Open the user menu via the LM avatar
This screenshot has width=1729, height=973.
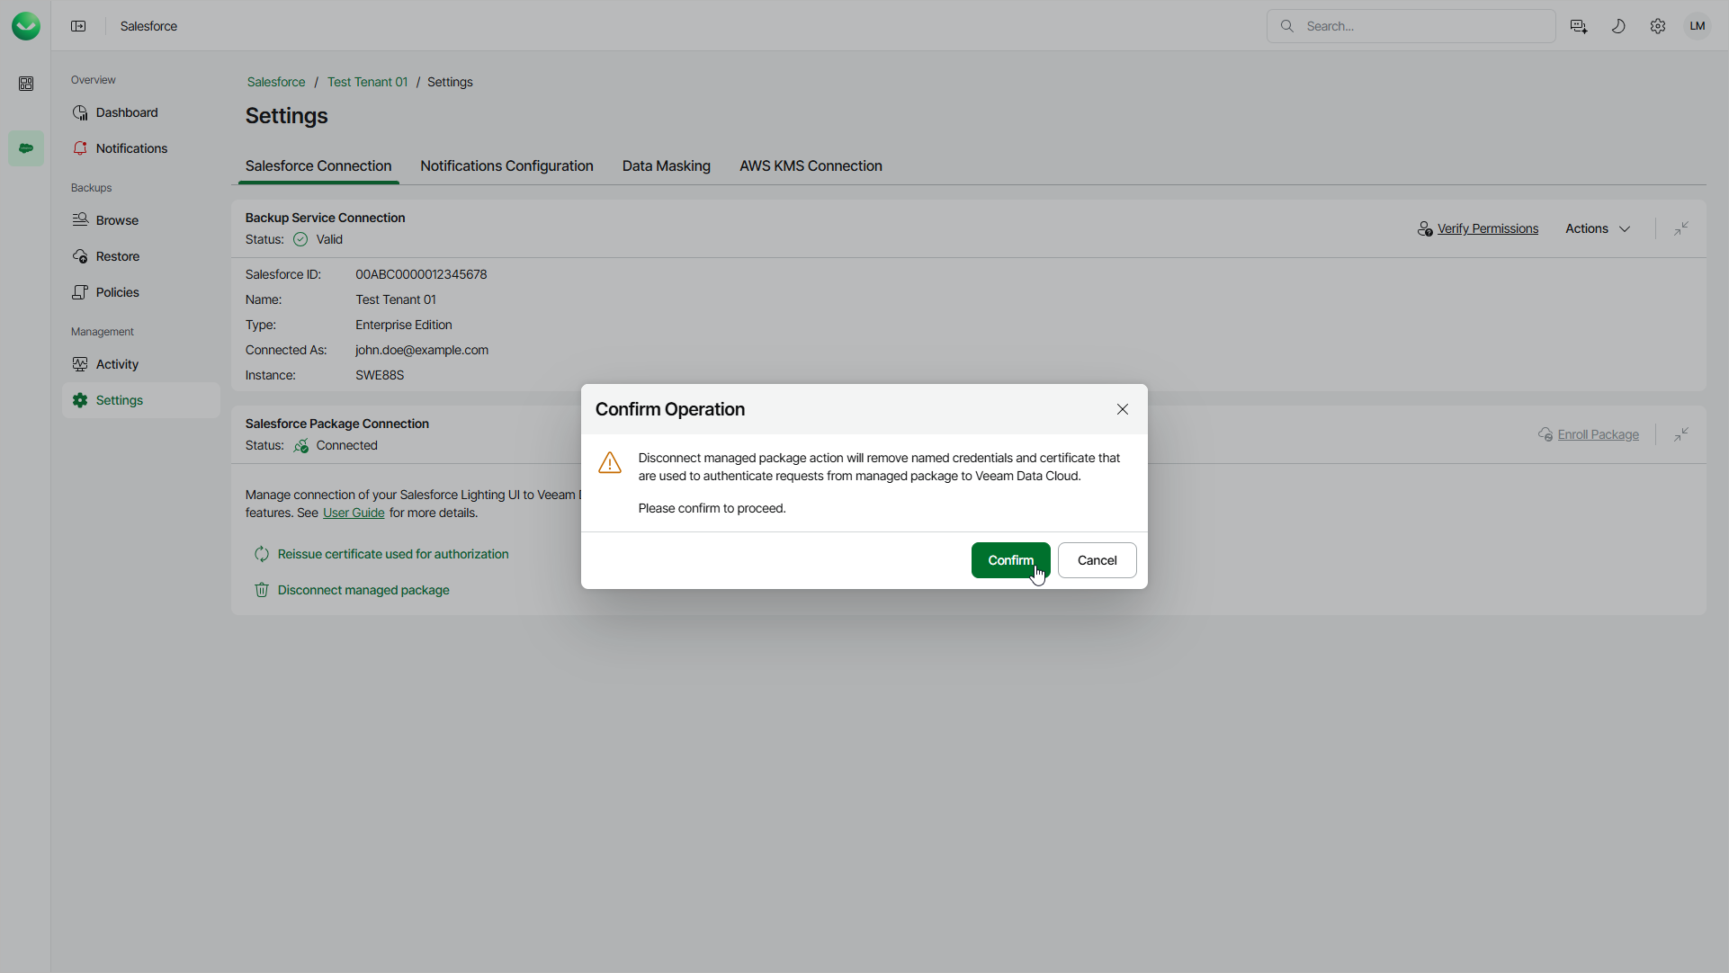1697,26
